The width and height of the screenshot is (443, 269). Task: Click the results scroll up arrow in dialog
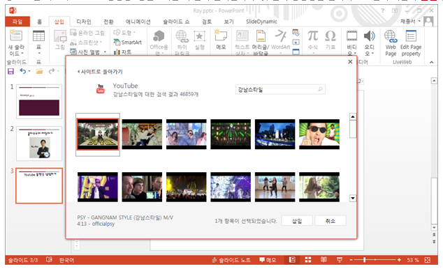pos(353,116)
